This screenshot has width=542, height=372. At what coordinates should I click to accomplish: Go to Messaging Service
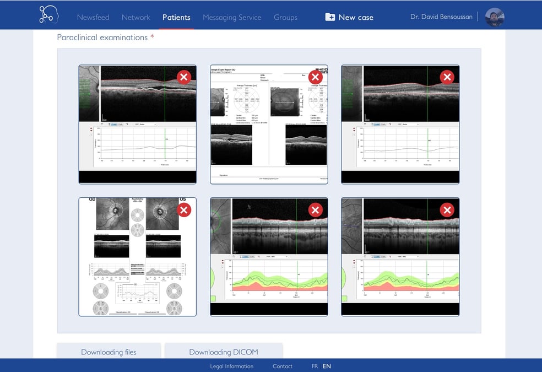point(232,17)
